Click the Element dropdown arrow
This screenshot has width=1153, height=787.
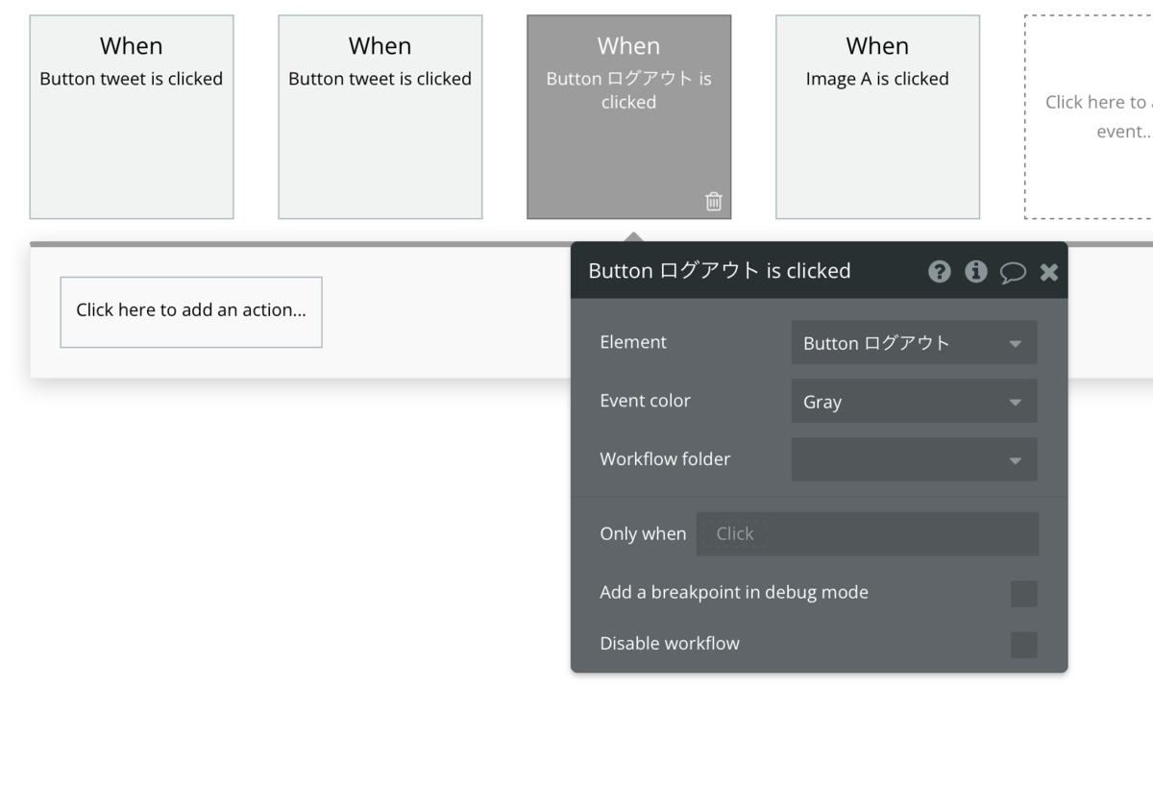1015,344
